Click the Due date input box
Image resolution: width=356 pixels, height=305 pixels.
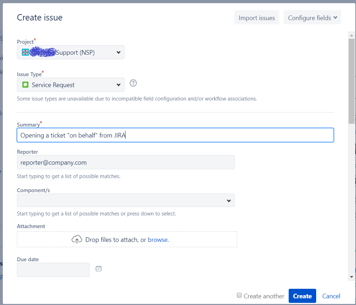[53, 270]
